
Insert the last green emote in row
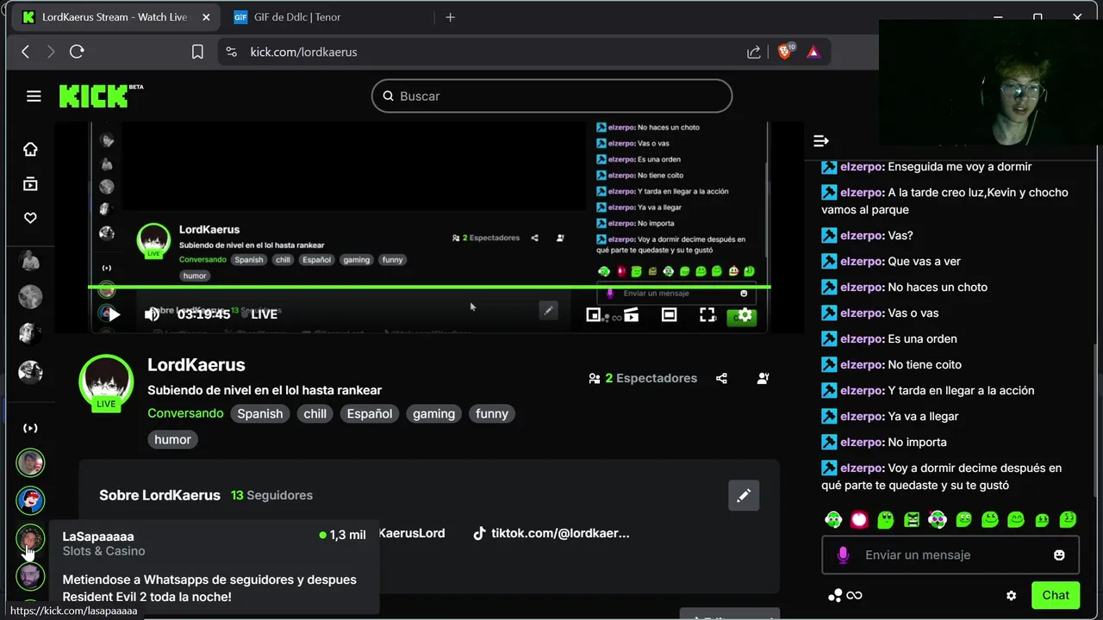(x=1068, y=519)
